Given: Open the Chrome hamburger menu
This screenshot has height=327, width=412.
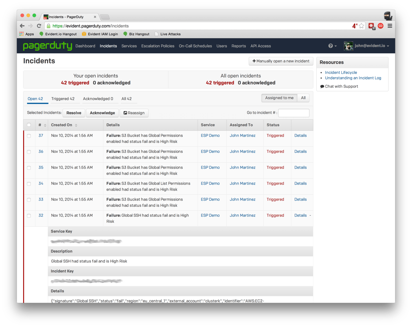Looking at the screenshot, I should [390, 26].
